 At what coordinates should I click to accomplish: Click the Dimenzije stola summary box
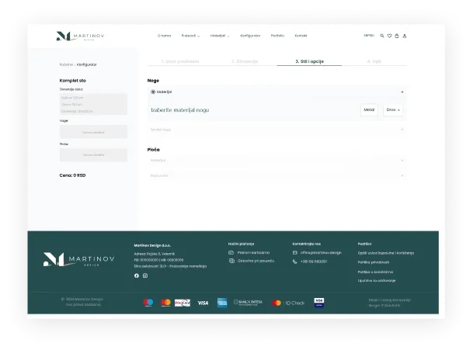point(93,104)
